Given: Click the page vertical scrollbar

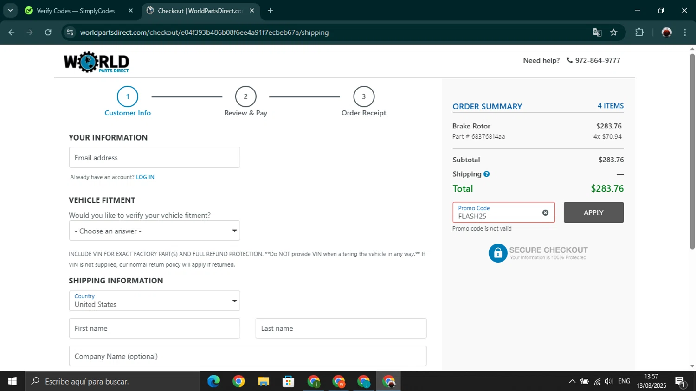Looking at the screenshot, I should (692, 152).
